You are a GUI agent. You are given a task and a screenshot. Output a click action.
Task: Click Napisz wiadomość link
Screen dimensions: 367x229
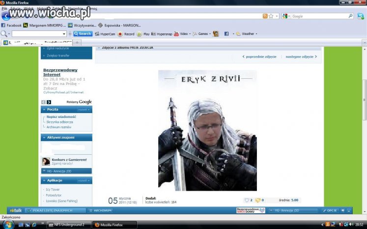(x=61, y=116)
